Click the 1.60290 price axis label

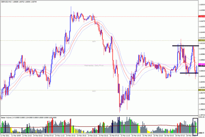click(x=202, y=87)
